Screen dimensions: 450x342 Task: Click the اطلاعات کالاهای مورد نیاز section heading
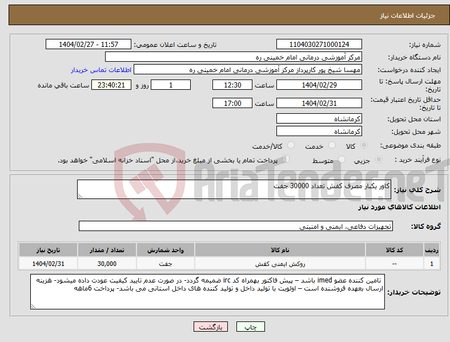(399, 207)
